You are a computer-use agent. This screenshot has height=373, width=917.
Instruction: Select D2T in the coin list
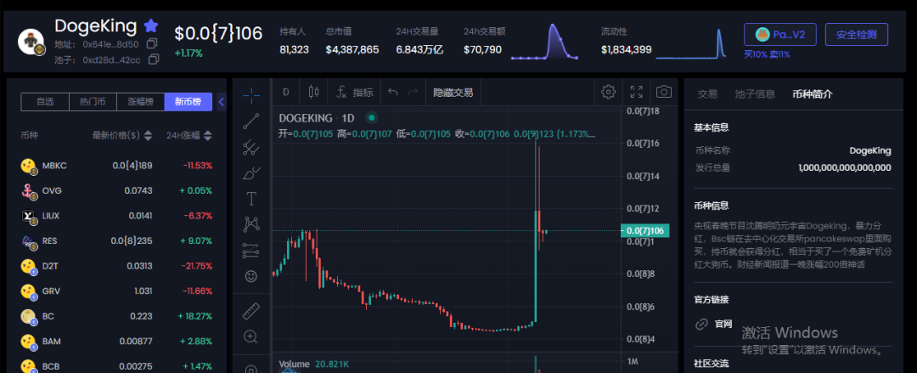(116, 266)
